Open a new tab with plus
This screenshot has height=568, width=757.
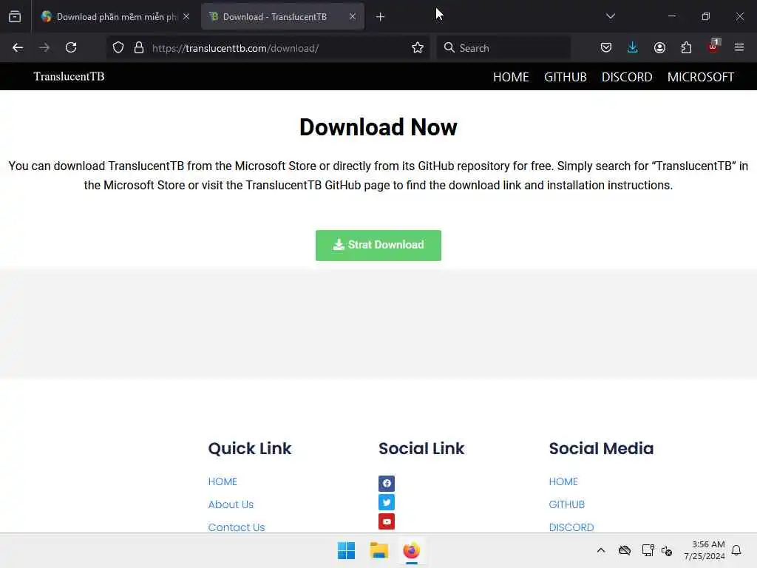tap(381, 17)
